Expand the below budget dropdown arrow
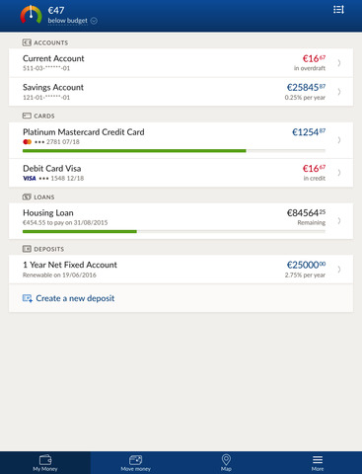 [94, 21]
